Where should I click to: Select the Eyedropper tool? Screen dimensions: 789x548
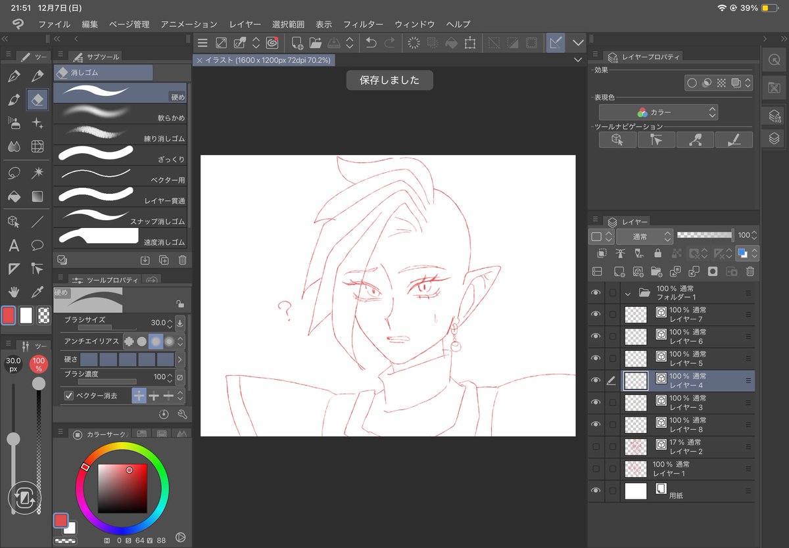(37, 290)
